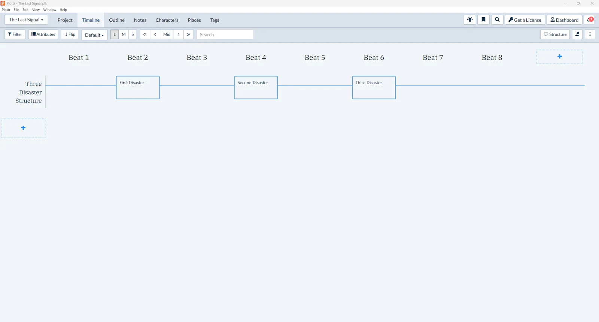The height and width of the screenshot is (322, 599).
Task: Click the export icon beside Structure
Action: (577, 34)
